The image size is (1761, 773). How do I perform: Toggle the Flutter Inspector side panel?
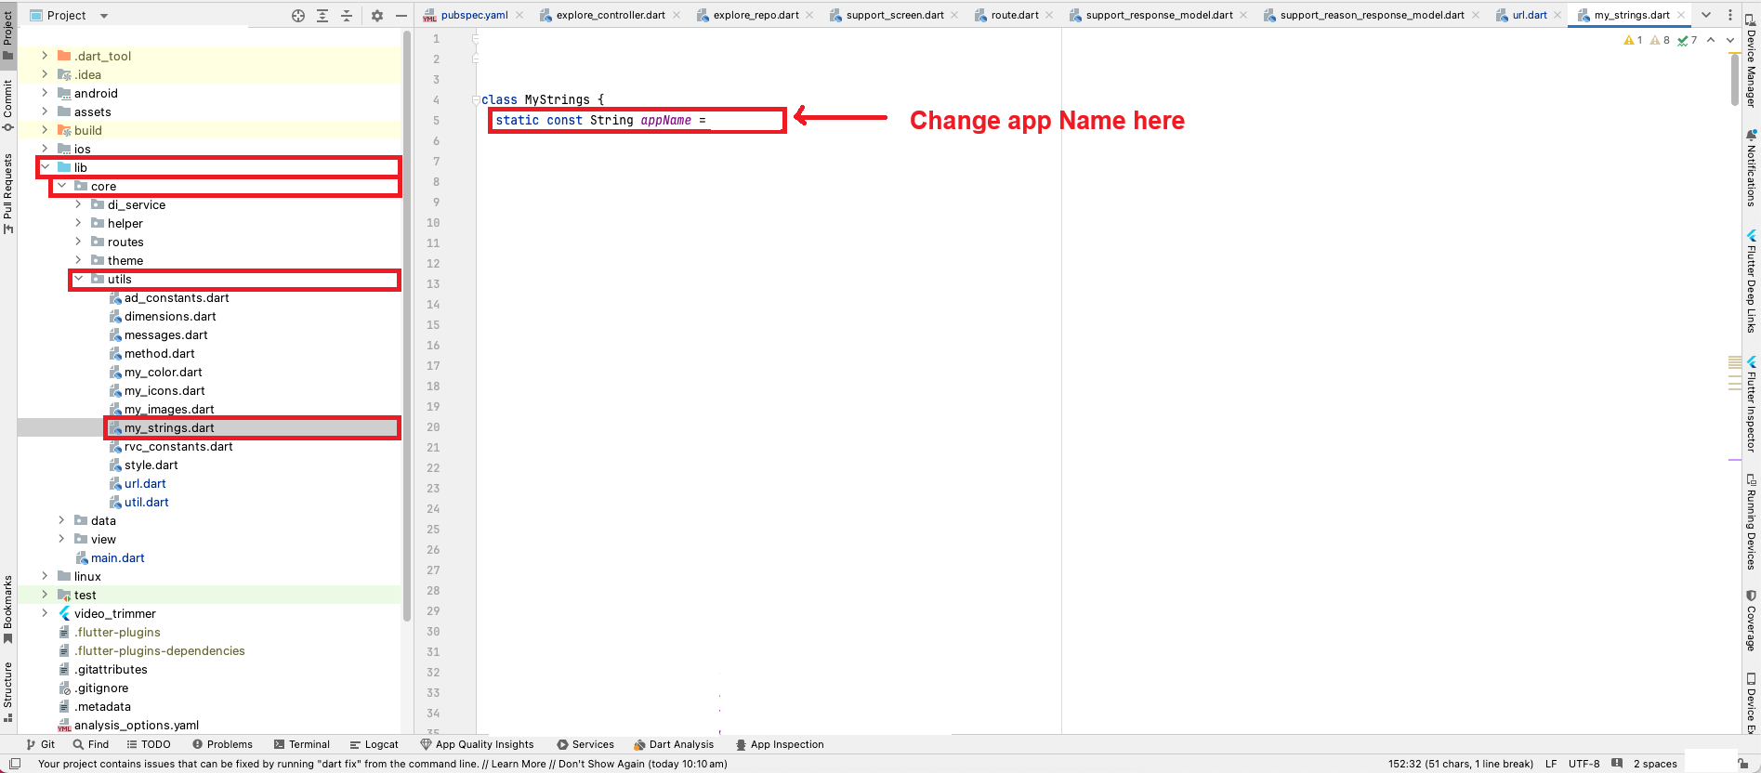pyautogui.click(x=1752, y=406)
